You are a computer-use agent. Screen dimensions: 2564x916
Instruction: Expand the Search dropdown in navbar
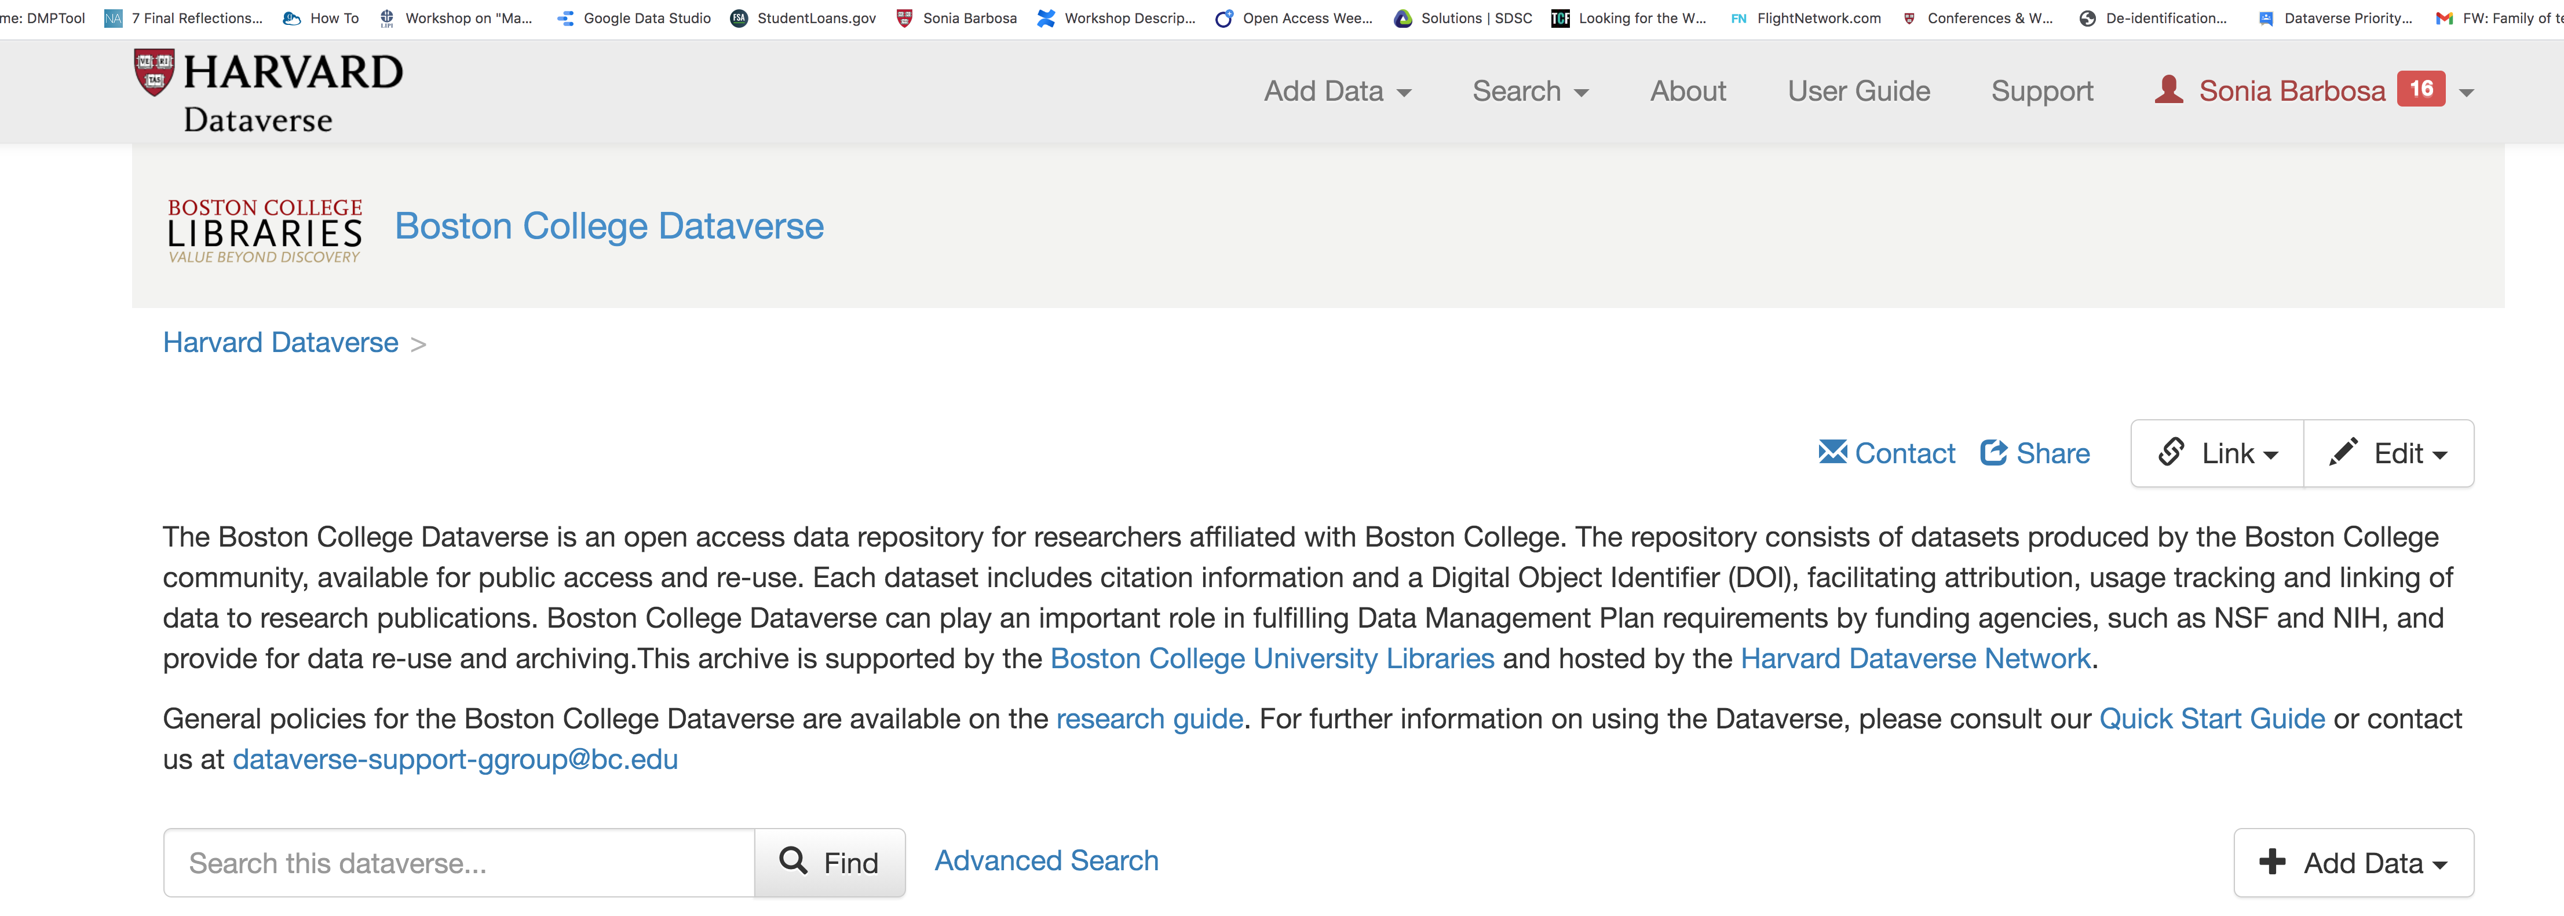pyautogui.click(x=1530, y=90)
